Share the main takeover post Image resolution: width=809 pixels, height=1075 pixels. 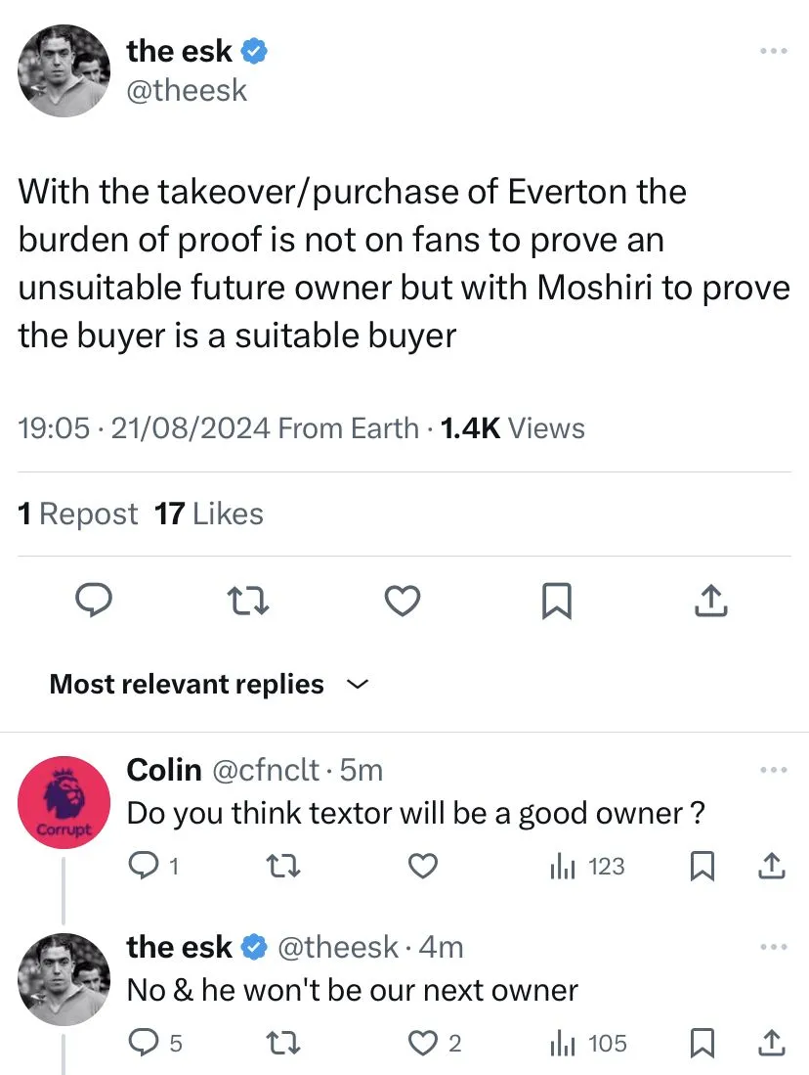click(x=710, y=602)
